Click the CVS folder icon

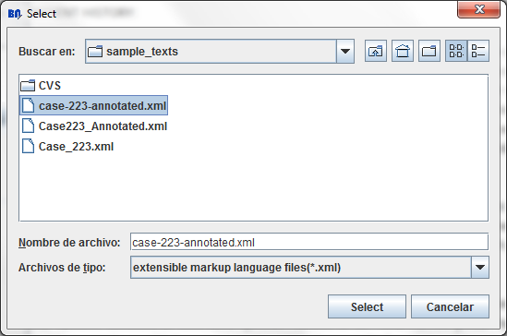[28, 86]
